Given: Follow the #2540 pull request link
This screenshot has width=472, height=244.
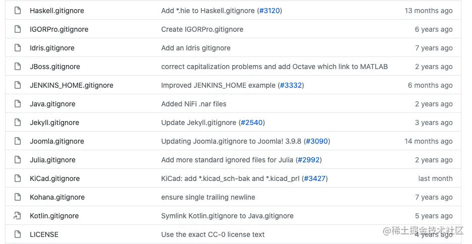Looking at the screenshot, I should (x=252, y=123).
